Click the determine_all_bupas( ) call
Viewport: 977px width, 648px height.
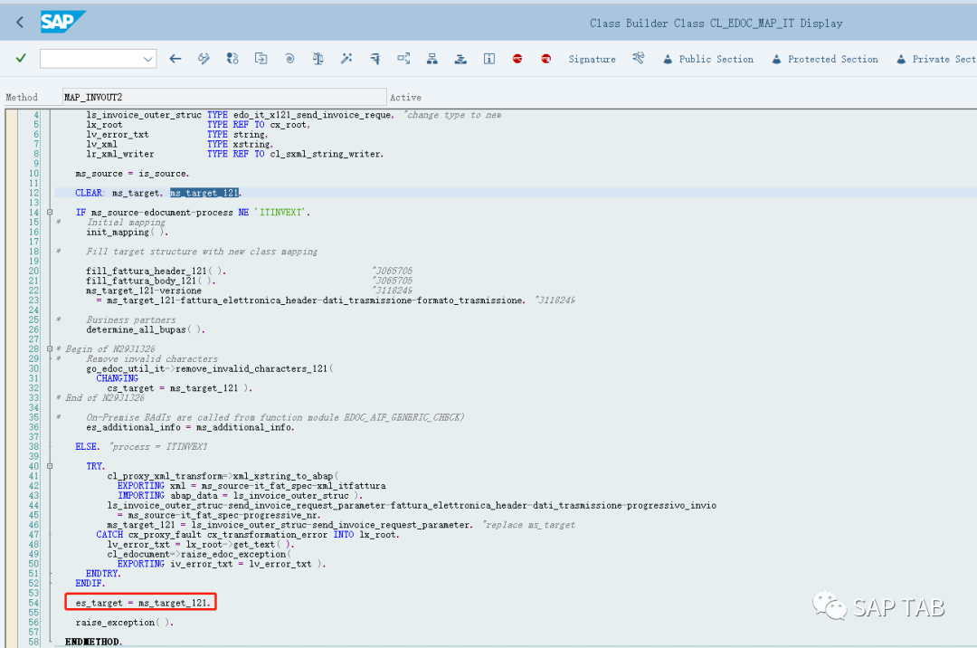coord(146,329)
